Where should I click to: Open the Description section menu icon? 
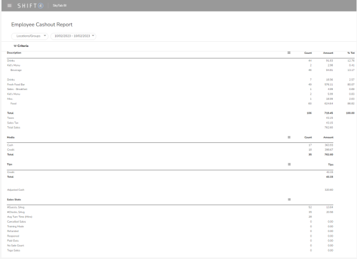[289, 53]
